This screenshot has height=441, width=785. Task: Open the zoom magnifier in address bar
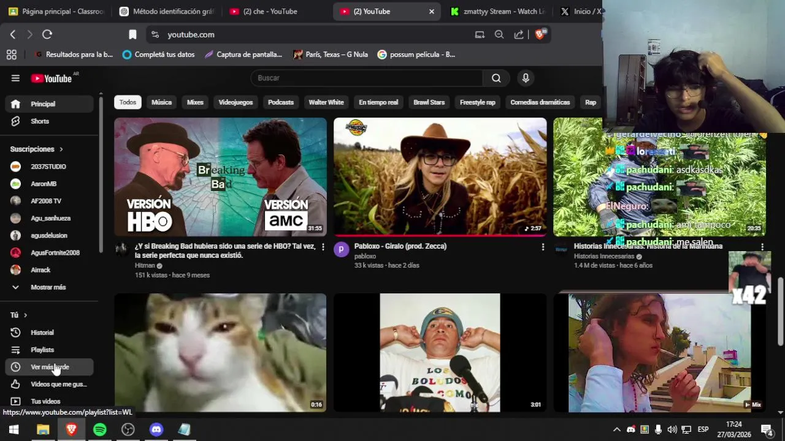(499, 35)
